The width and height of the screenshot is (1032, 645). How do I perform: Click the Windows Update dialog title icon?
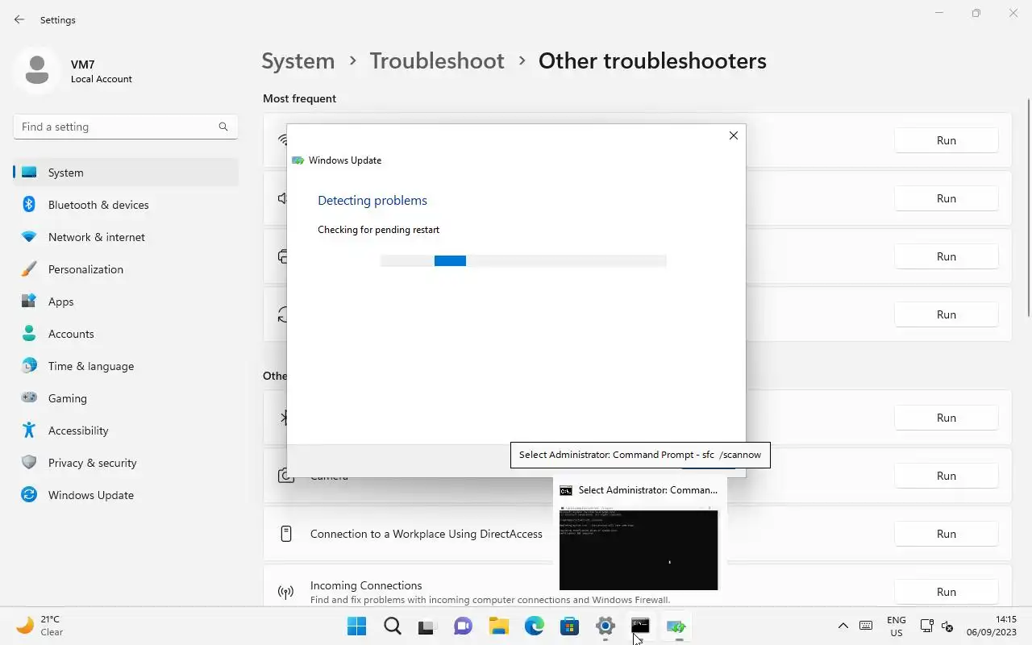pyautogui.click(x=298, y=160)
